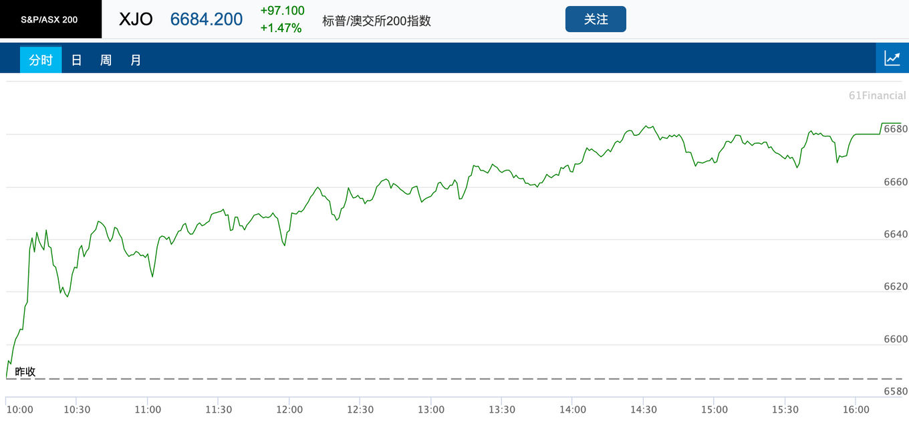Click the 13:30 time axis label
The height and width of the screenshot is (422, 909).
pyautogui.click(x=502, y=409)
